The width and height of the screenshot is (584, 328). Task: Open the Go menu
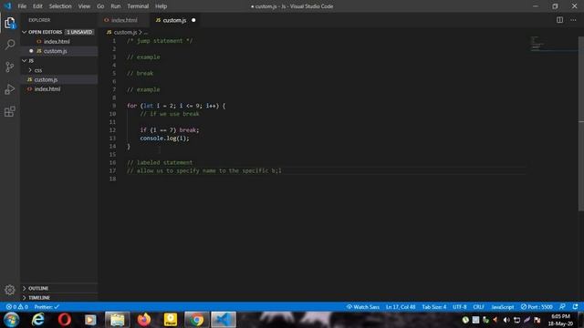[100, 6]
